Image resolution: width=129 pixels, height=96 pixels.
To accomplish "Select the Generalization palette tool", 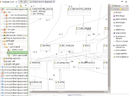I will [121, 57].
